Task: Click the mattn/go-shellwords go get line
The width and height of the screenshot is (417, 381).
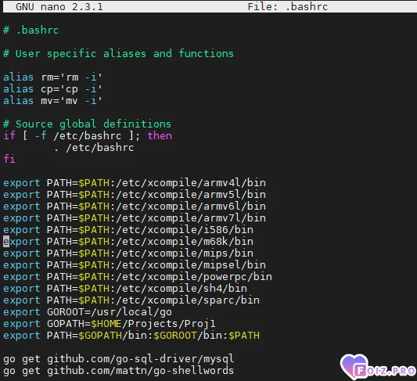Action: click(x=119, y=371)
